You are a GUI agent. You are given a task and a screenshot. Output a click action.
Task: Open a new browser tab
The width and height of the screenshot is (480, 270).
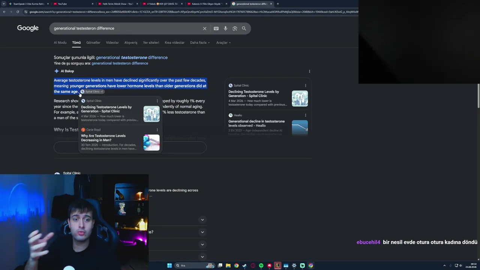[x=278, y=4]
